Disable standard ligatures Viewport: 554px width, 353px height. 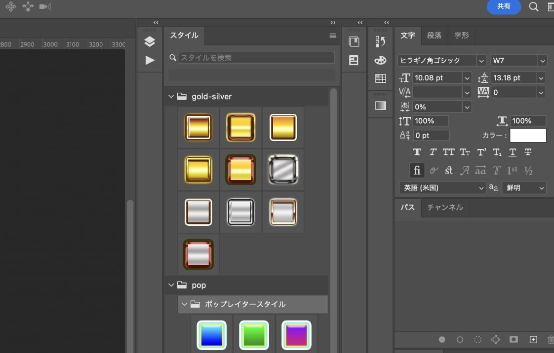click(417, 170)
